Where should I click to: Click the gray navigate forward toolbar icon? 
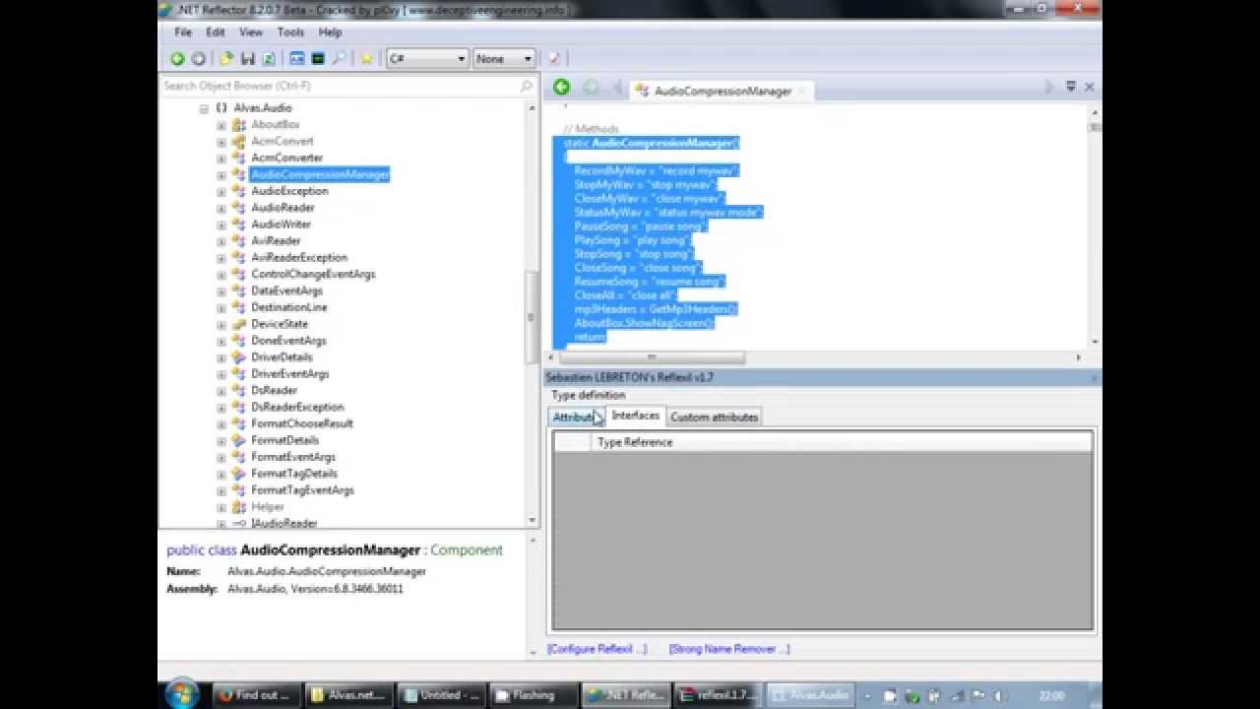click(198, 59)
